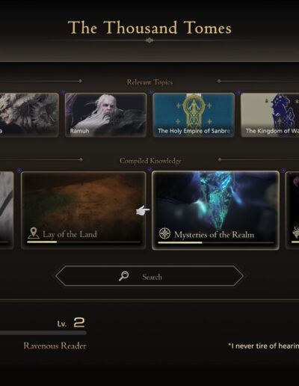Click the blue lion crest on the Kingdom card

point(284,110)
